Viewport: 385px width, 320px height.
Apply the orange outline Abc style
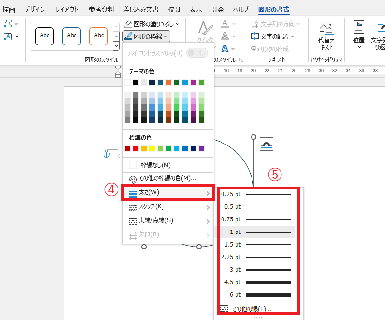(99, 36)
